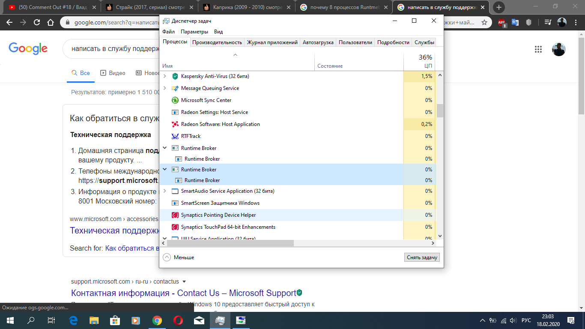Click the grey shield extension icon in Chrome
Image resolution: width=585 pixels, height=329 pixels.
[529, 23]
